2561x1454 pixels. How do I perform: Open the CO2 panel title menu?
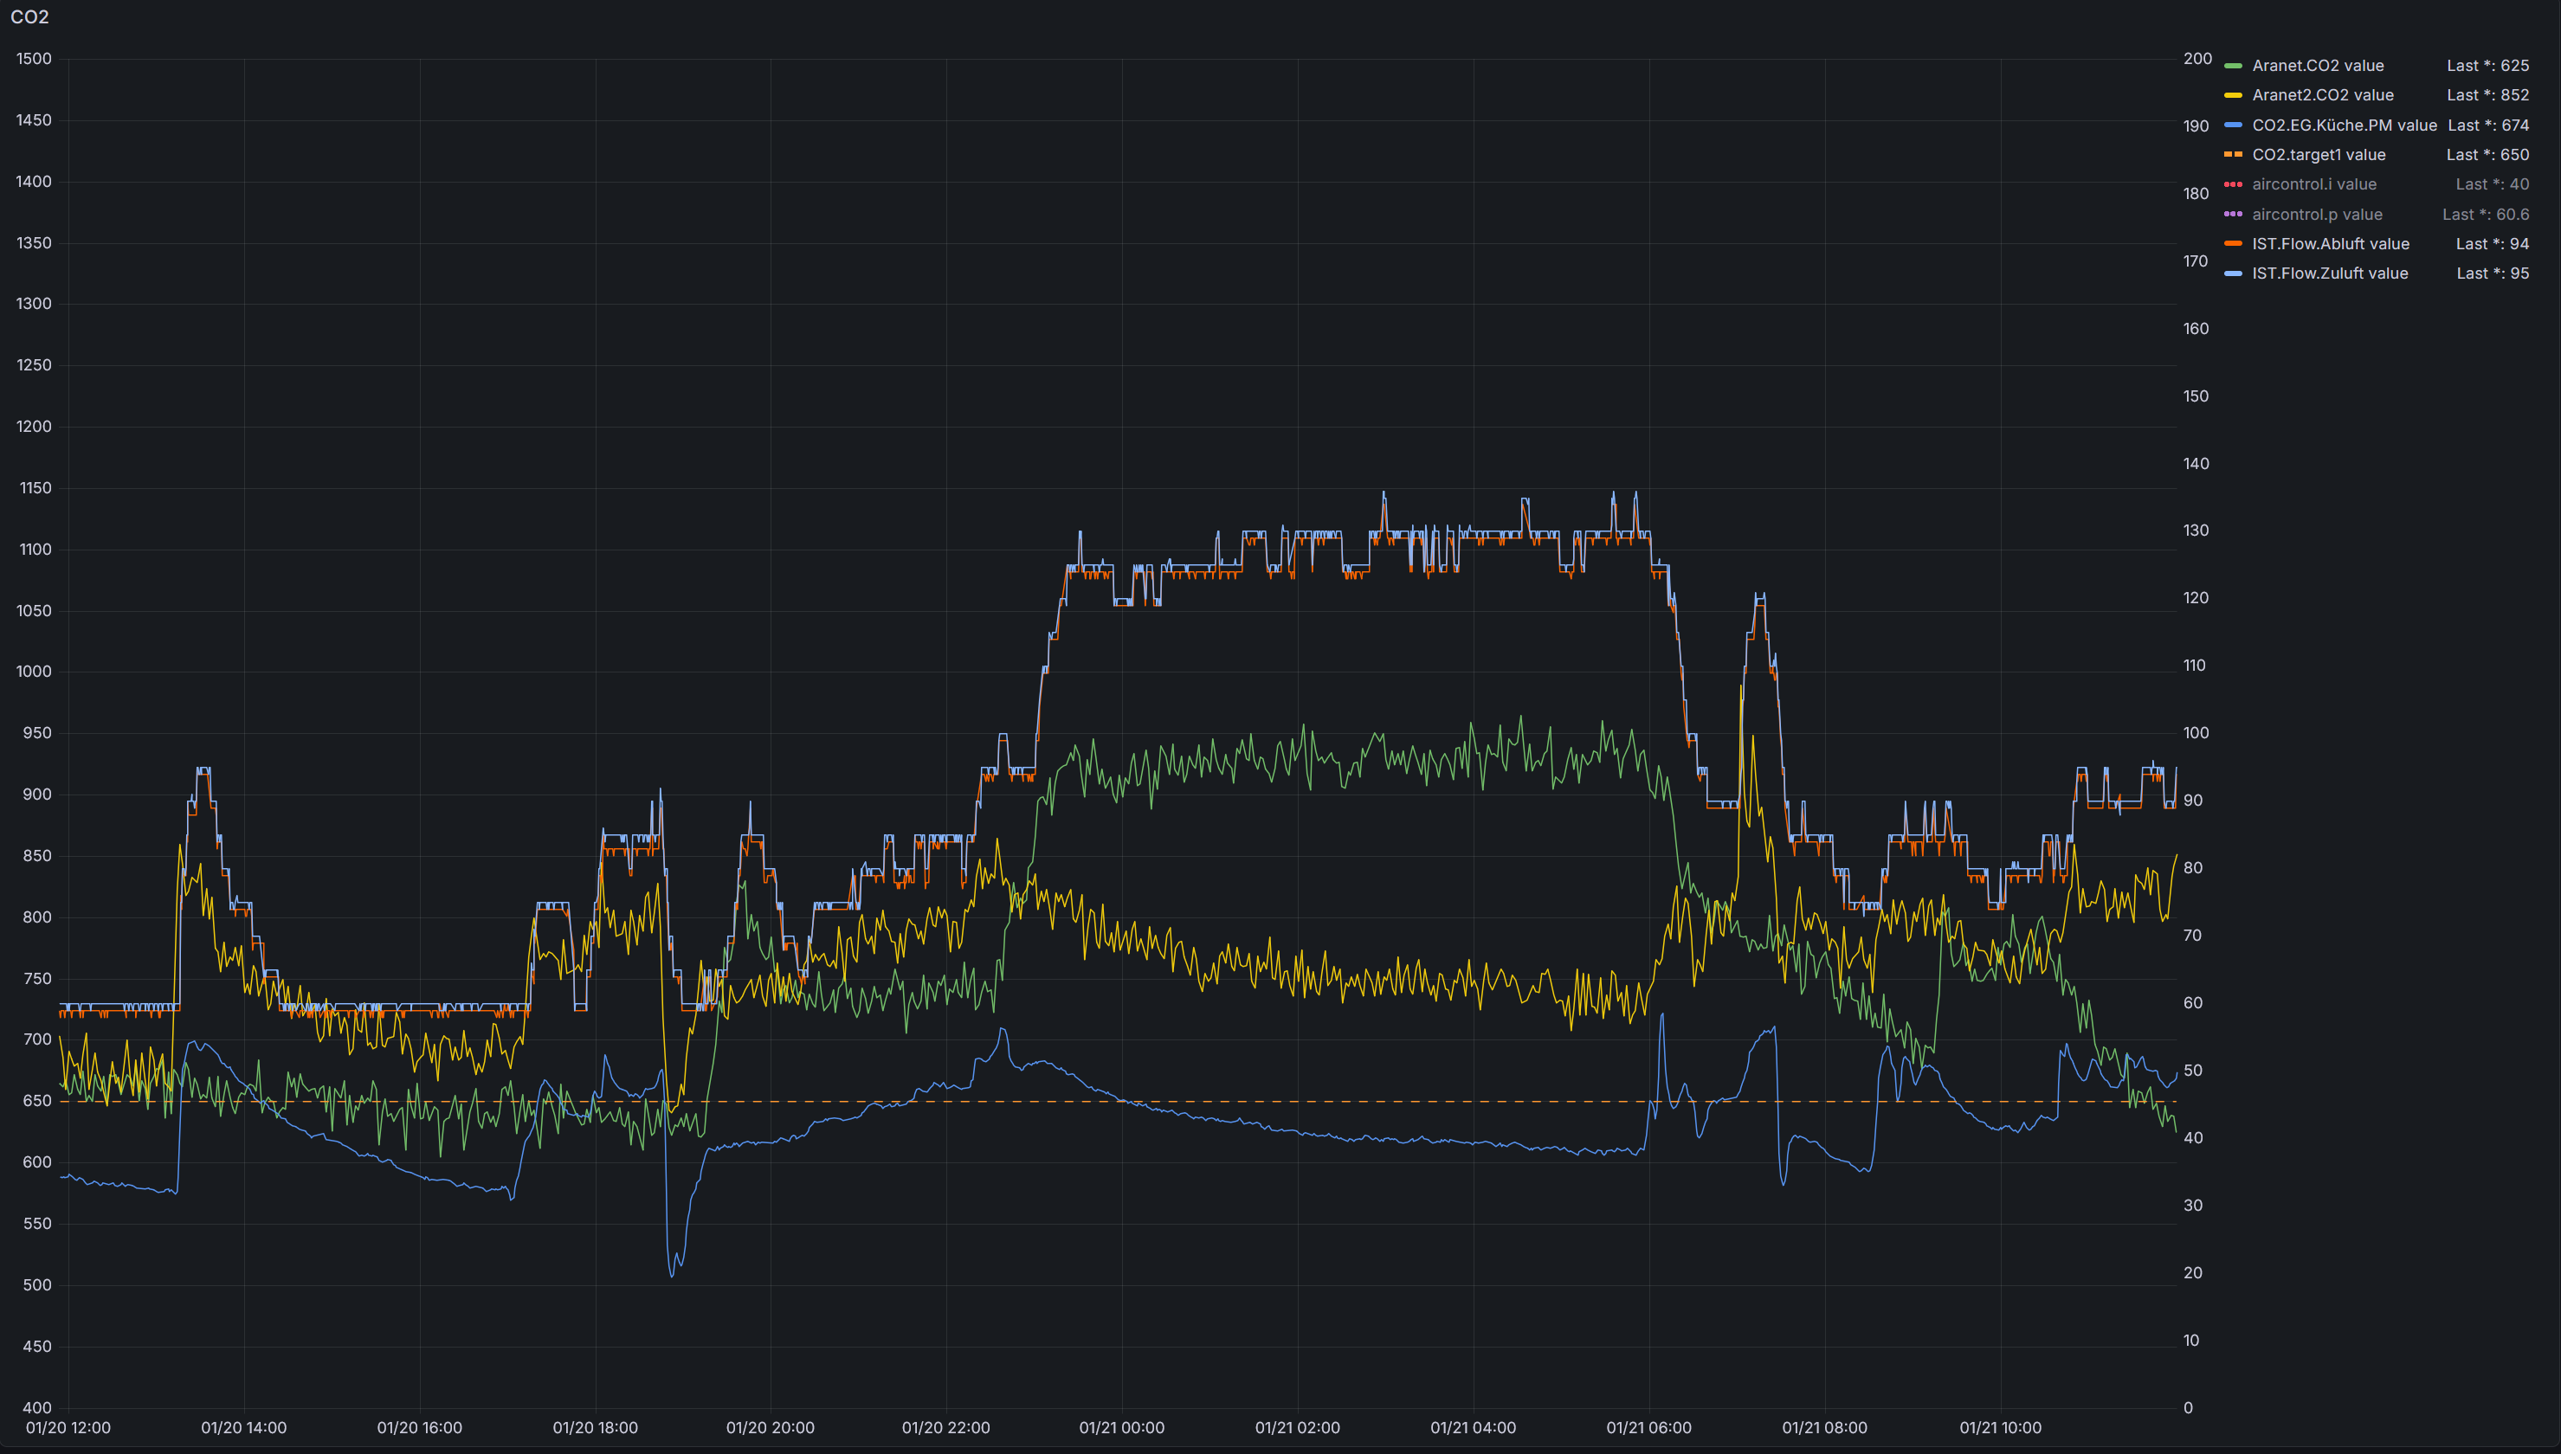tap(30, 17)
